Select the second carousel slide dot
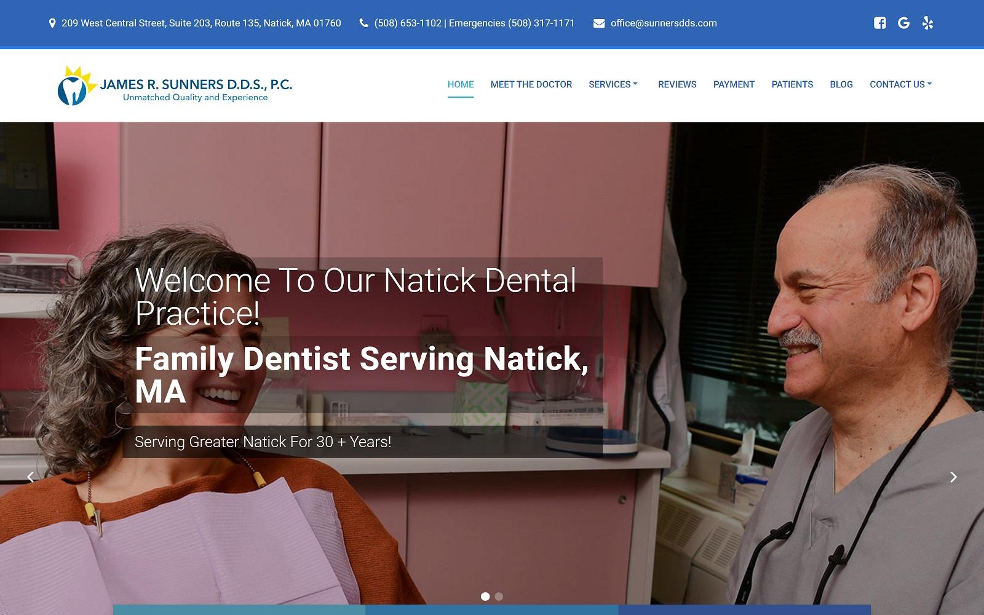The image size is (984, 615). [499, 596]
